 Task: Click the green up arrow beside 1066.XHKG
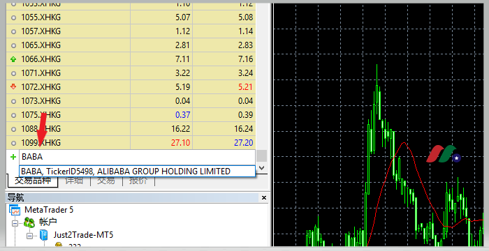(x=13, y=59)
